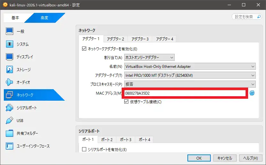This screenshot has width=266, height=165.
Task: Switch to the 高度 tab
Action: tap(44, 18)
